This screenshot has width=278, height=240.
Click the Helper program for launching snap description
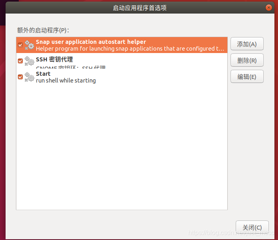[x=130, y=49]
